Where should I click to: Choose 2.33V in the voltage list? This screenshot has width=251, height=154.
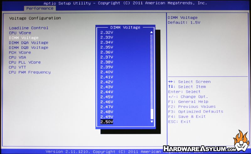click(x=107, y=37)
